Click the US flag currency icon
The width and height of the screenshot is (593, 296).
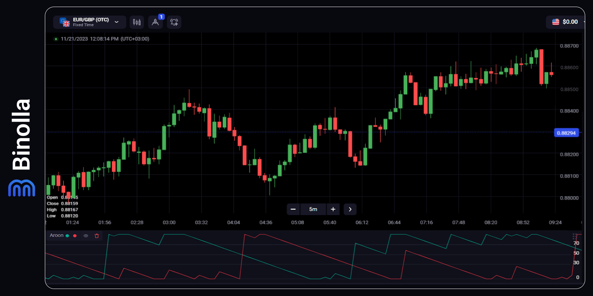pyautogui.click(x=556, y=22)
